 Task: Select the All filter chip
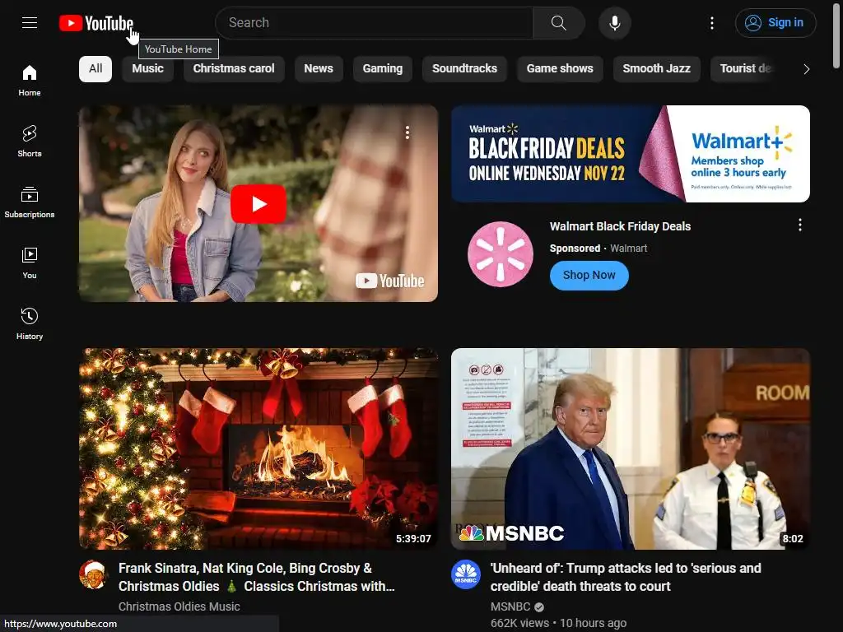(95, 69)
